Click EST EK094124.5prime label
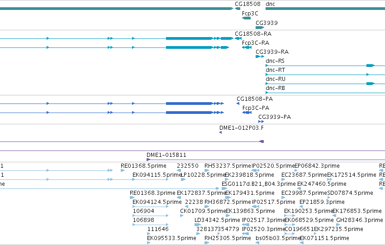Viewport: 385px width, 245px height. pyautogui.click(x=157, y=203)
